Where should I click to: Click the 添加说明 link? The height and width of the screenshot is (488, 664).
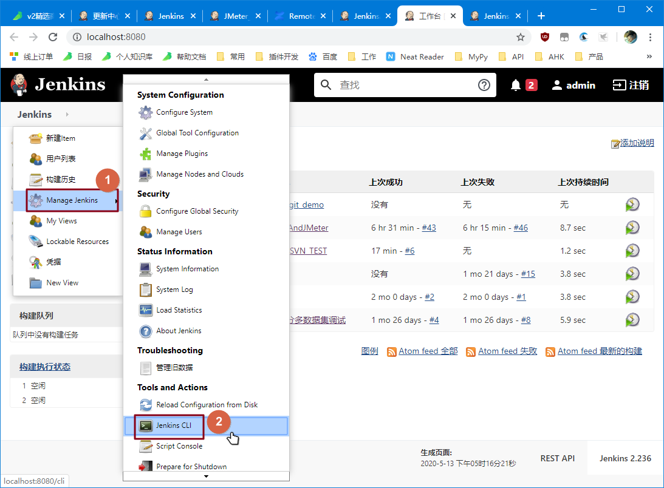pyautogui.click(x=637, y=143)
